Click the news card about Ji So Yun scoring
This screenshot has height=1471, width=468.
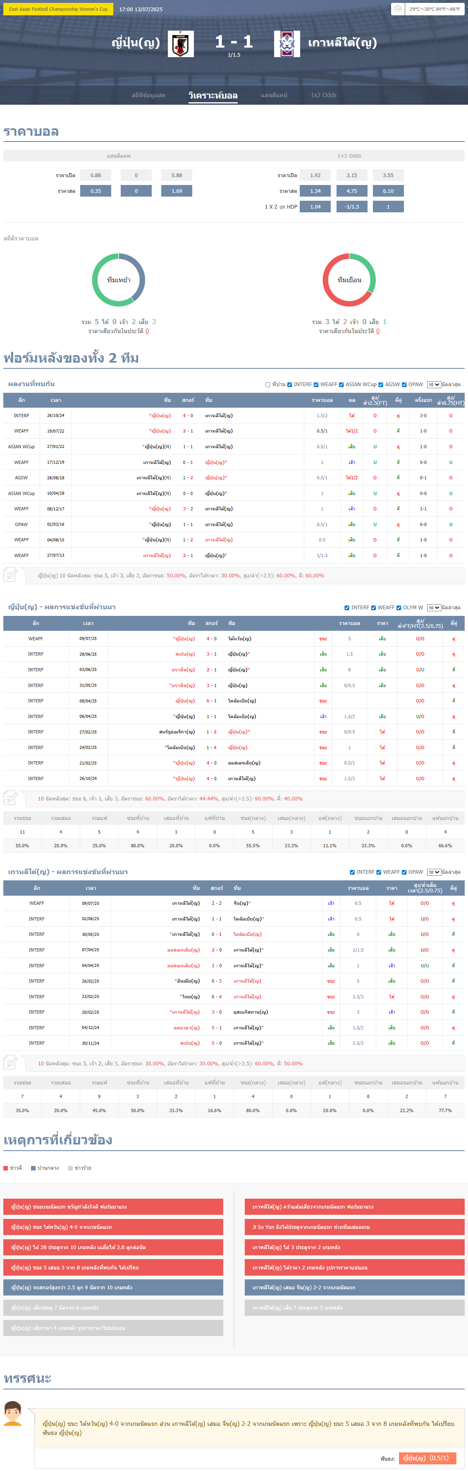tap(354, 1227)
